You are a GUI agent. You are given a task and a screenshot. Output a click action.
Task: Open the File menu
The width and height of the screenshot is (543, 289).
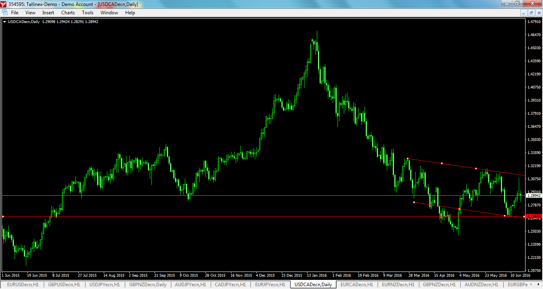[14, 12]
